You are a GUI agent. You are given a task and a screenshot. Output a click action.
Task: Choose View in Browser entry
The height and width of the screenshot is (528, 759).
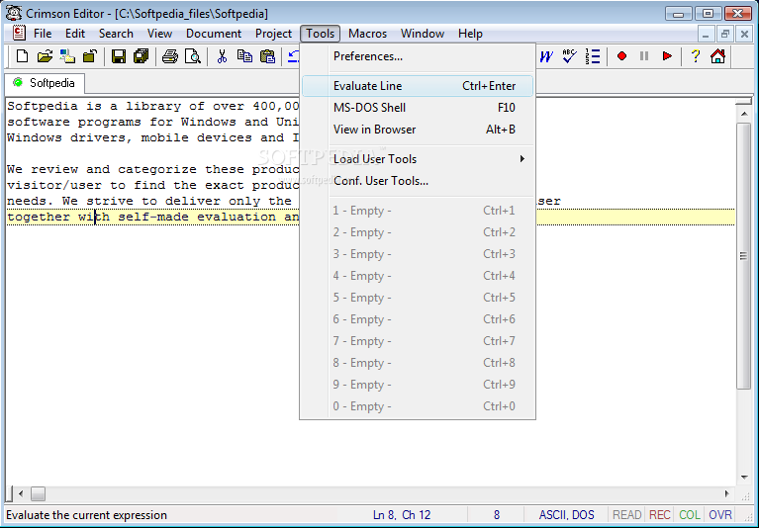(418, 130)
